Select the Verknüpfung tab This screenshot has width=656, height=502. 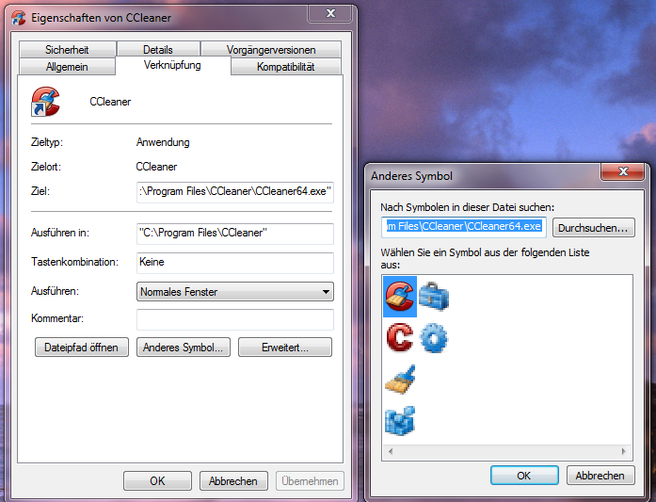pyautogui.click(x=172, y=65)
